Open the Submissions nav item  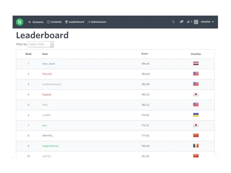(x=97, y=22)
